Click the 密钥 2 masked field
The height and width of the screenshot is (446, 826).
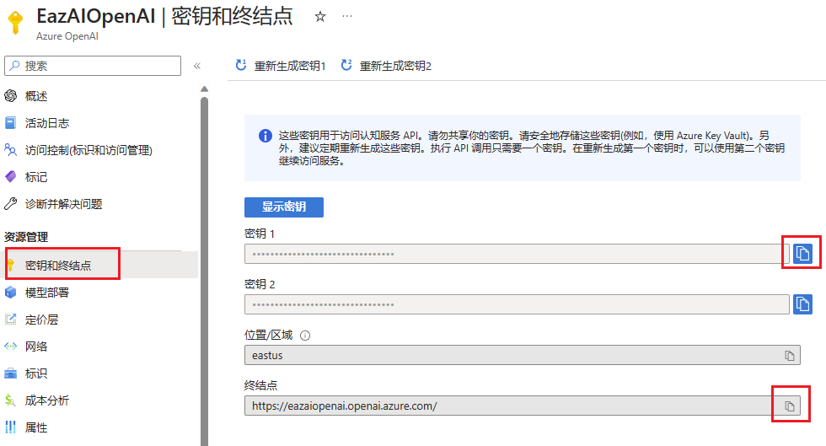click(517, 304)
